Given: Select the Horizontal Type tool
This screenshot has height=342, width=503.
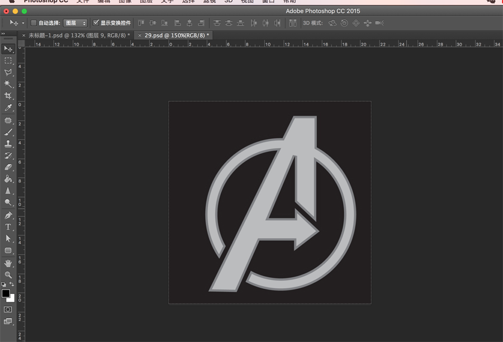Looking at the screenshot, I should [8, 227].
